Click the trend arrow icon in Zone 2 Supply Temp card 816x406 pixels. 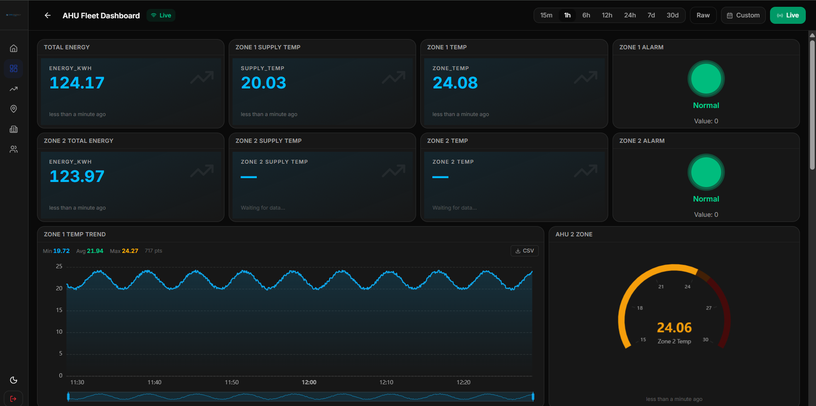pos(394,171)
